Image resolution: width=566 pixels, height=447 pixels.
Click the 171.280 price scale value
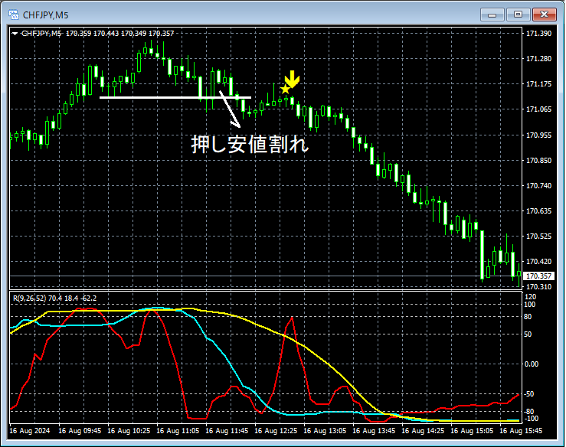point(539,59)
